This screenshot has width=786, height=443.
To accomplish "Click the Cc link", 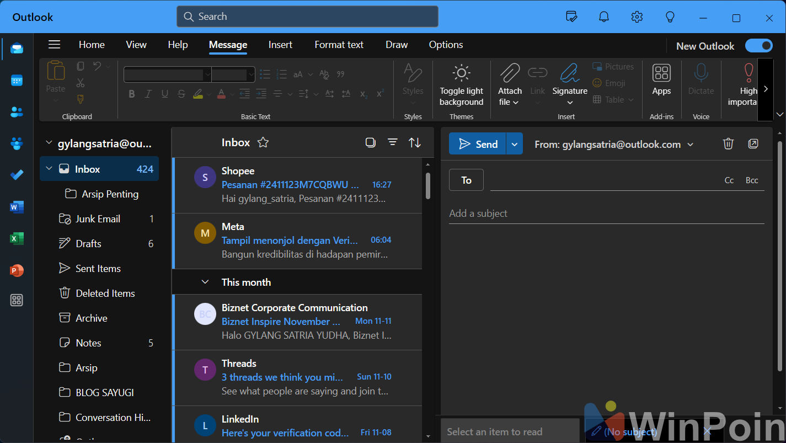I will point(729,180).
